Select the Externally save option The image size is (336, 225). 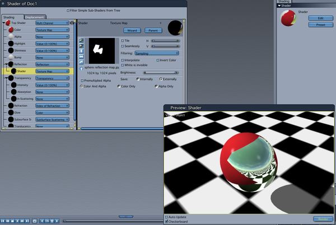coord(161,79)
